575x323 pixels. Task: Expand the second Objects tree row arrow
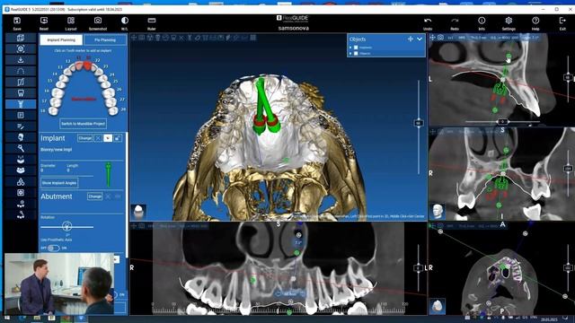[350, 54]
